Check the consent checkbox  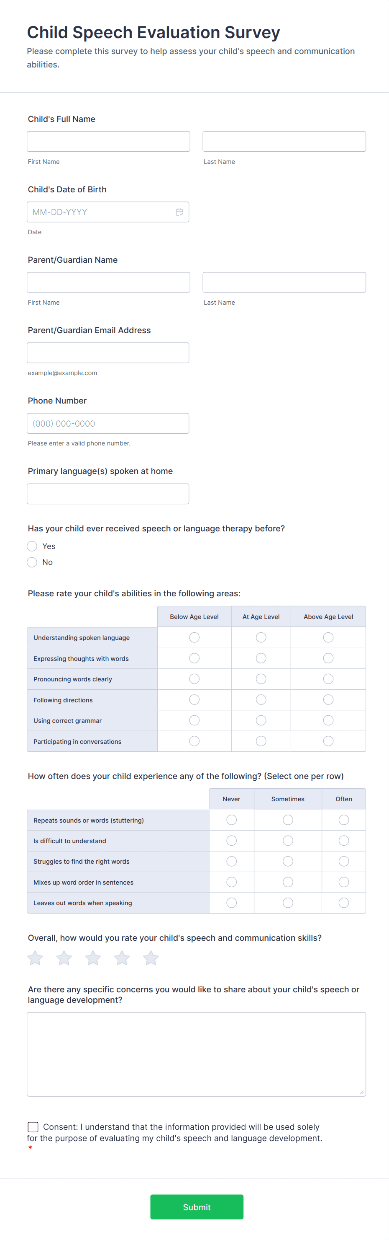pyautogui.click(x=33, y=1127)
